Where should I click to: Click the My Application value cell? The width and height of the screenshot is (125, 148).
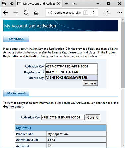pos(76,134)
